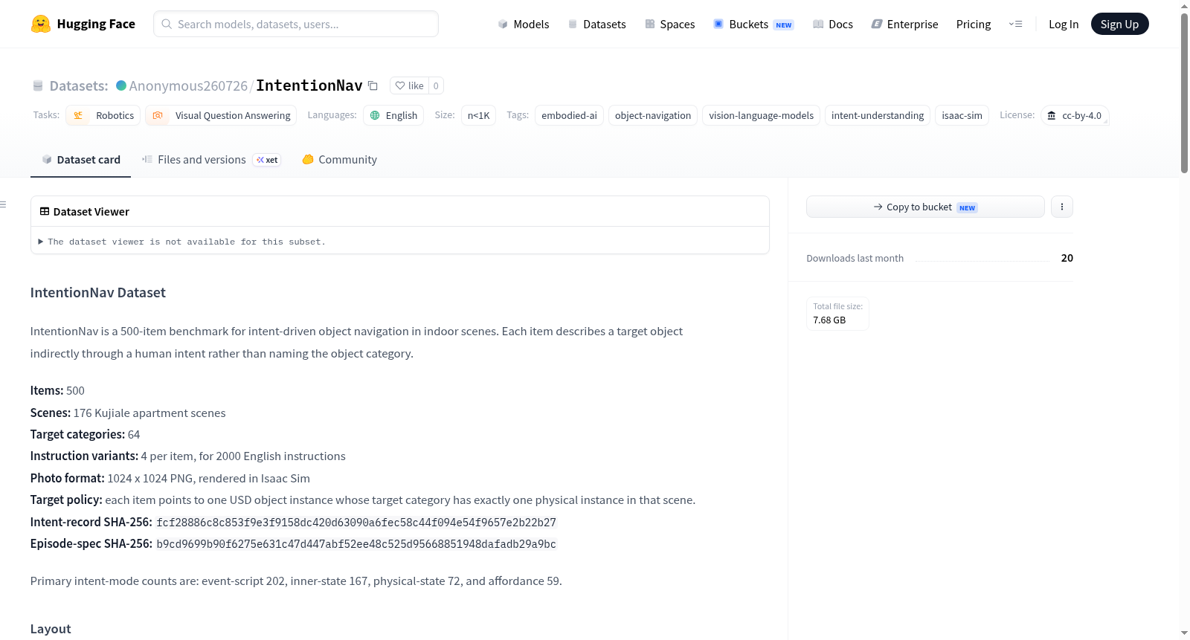Screen dimensions: 1190x640
Task: Click the English language tag
Action: 393,115
